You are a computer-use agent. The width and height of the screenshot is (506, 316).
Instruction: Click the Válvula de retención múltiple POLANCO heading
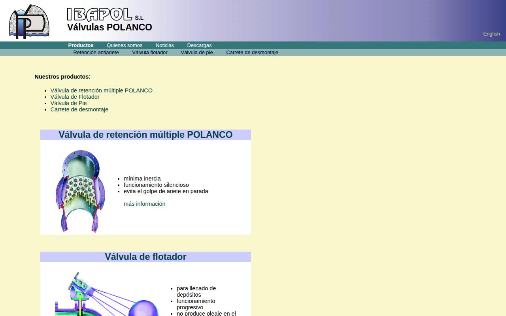pyautogui.click(x=145, y=135)
